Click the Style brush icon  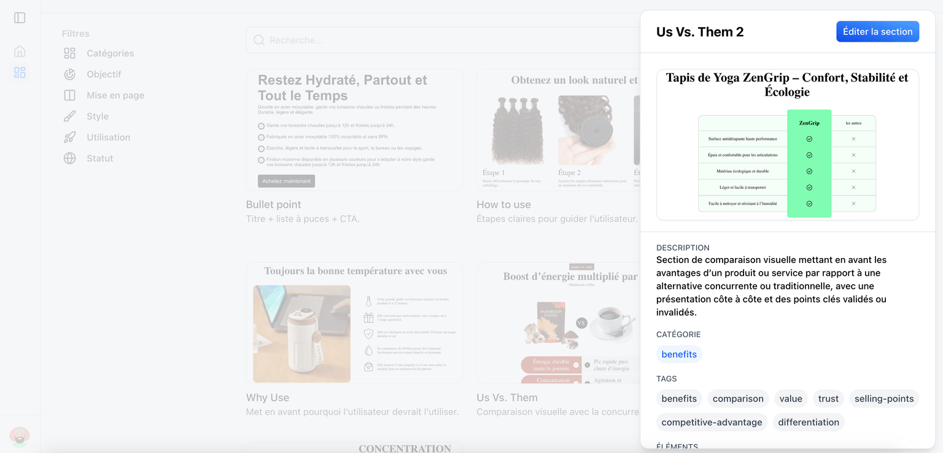[70, 116]
